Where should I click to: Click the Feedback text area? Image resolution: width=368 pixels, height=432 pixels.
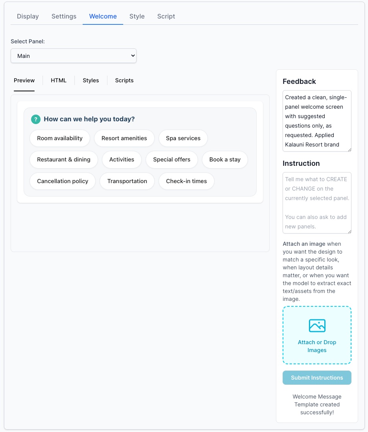pos(317,121)
